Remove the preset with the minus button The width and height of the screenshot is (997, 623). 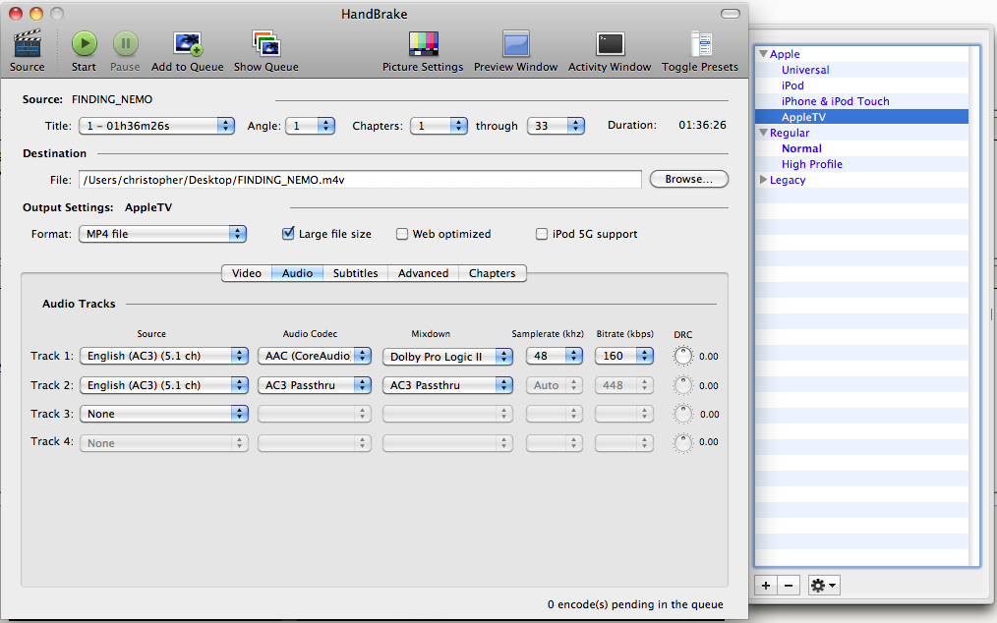789,586
